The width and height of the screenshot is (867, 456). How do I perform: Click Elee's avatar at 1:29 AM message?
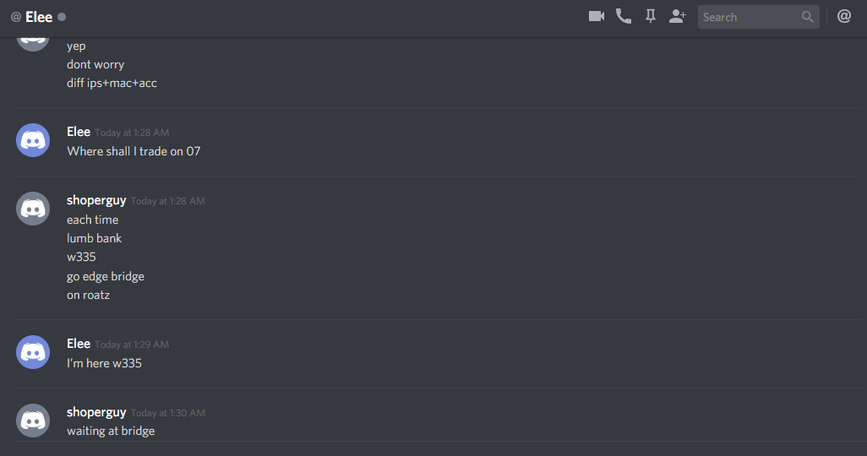point(33,352)
